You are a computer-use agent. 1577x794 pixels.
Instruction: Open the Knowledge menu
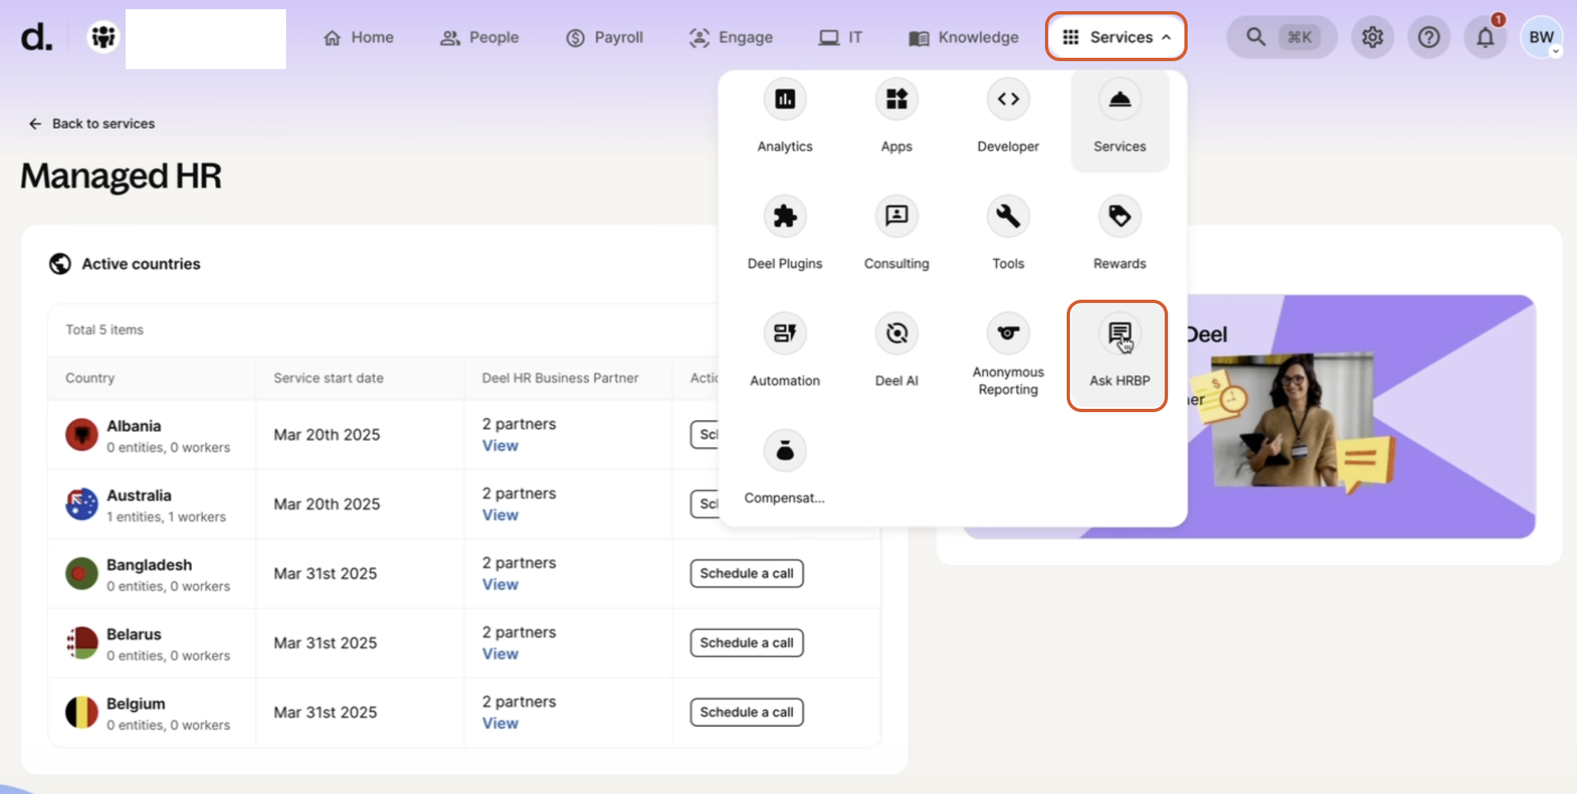pos(963,37)
